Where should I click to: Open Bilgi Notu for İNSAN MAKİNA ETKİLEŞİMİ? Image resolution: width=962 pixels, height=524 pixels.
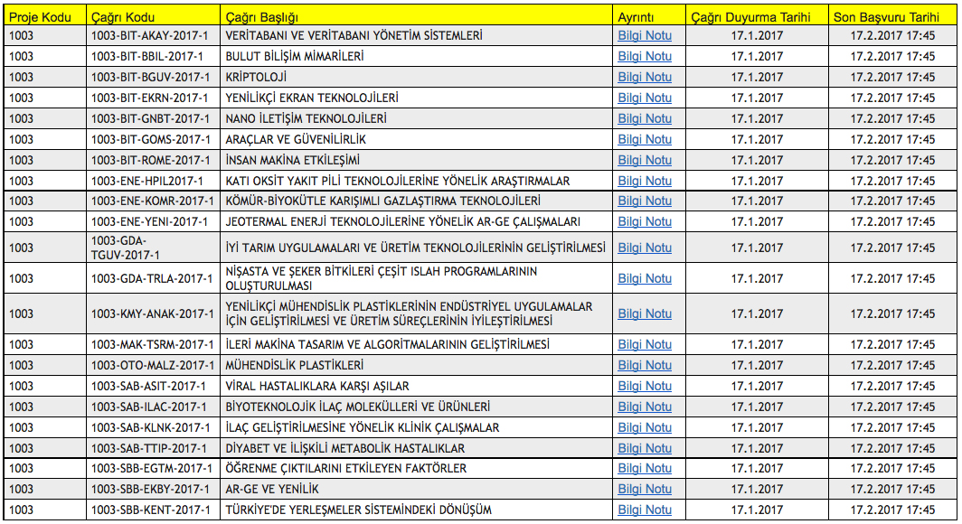pyautogui.click(x=645, y=160)
